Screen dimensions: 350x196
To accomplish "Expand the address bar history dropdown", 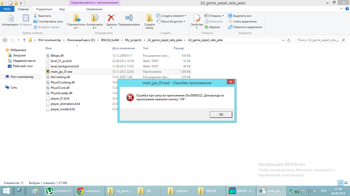I will (283, 40).
